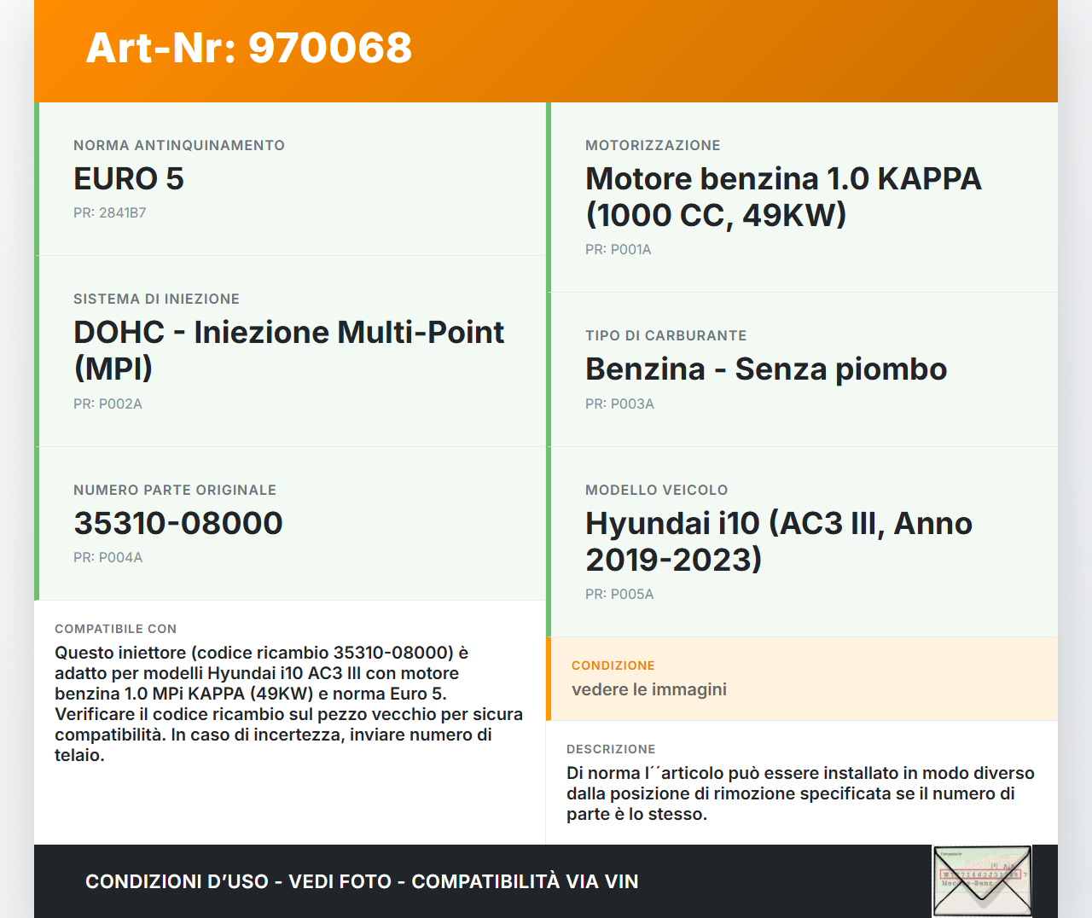The image size is (1092, 918).
Task: Click the "TIPO DI CARBURANTE" label
Action: tap(666, 336)
